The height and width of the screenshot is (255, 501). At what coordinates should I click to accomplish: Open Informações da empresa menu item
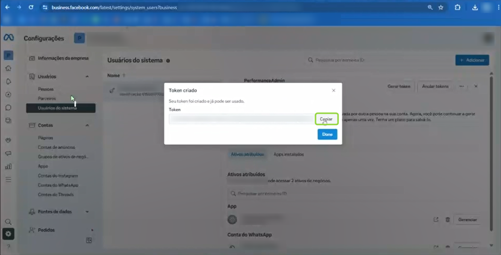pos(63,58)
